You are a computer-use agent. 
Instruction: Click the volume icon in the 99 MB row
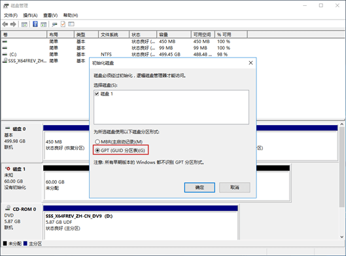[x=5, y=48]
